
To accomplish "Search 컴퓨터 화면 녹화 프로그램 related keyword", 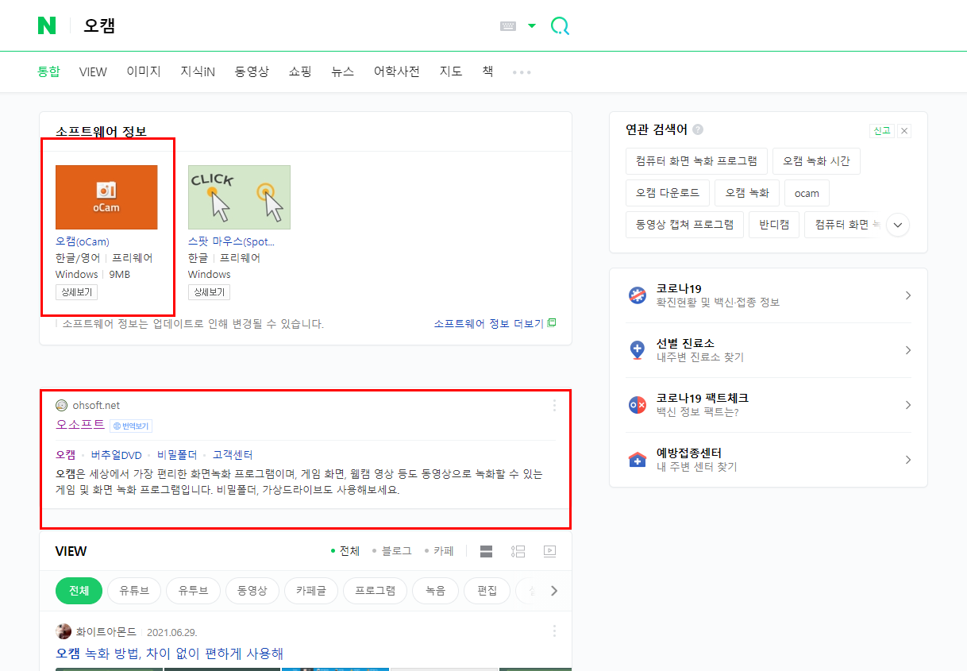I will point(696,161).
